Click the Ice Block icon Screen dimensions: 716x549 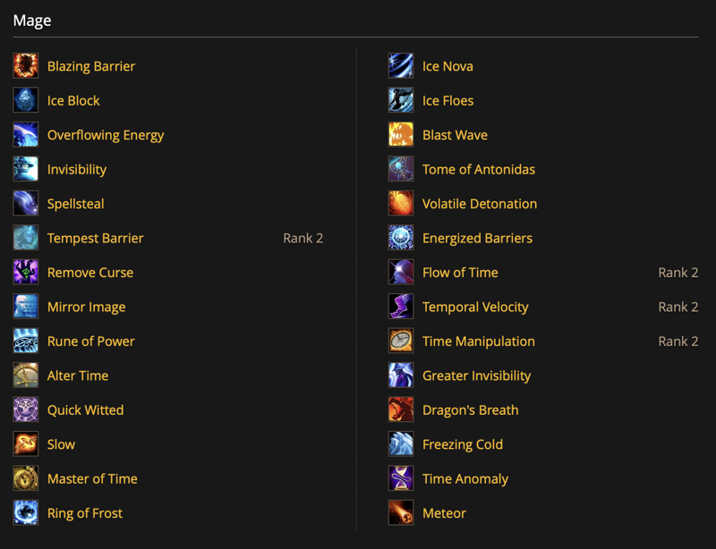click(x=26, y=100)
